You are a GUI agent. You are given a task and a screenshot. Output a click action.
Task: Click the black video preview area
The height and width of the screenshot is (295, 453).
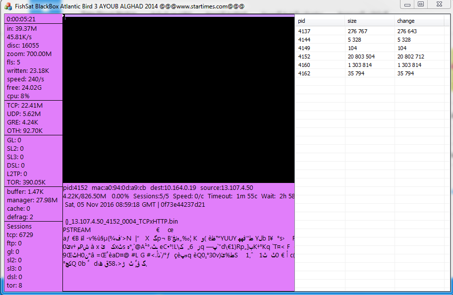click(x=178, y=99)
